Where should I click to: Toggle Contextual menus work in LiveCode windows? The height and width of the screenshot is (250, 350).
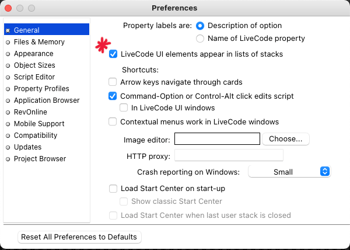113,122
